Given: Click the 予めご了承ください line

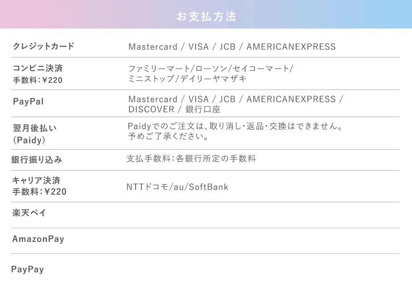Looking at the screenshot, I should click(x=169, y=136).
